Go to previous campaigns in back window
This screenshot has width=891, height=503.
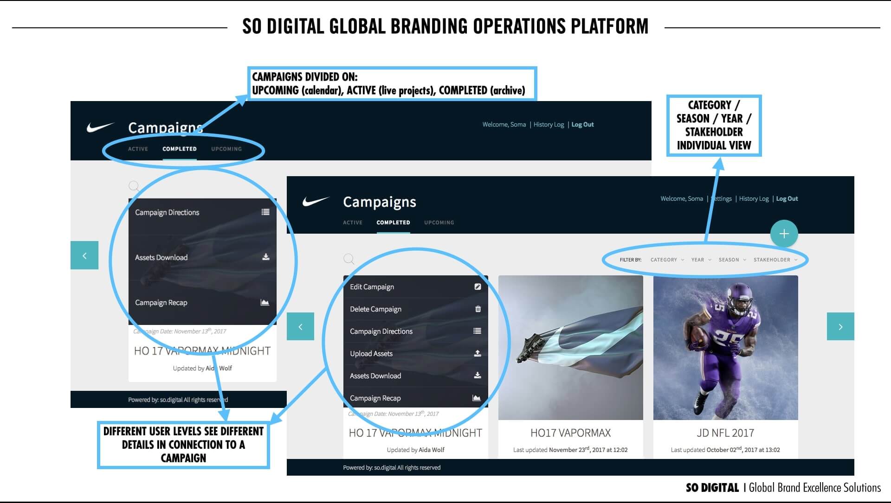click(x=84, y=255)
